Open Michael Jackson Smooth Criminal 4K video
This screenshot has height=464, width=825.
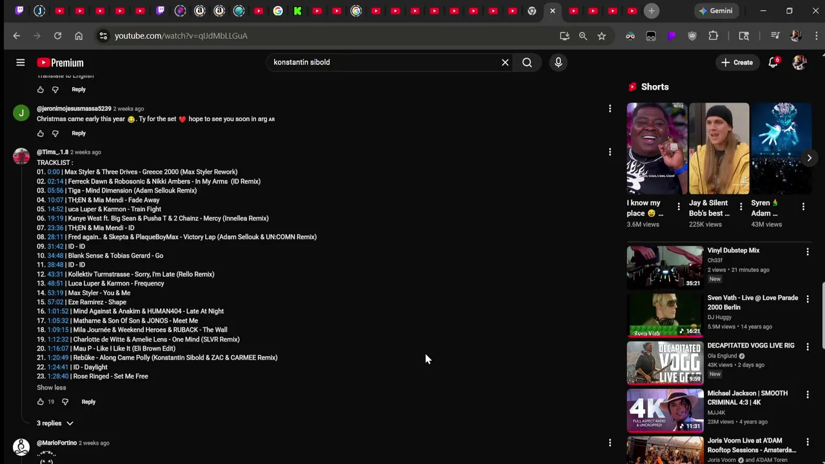point(665,410)
